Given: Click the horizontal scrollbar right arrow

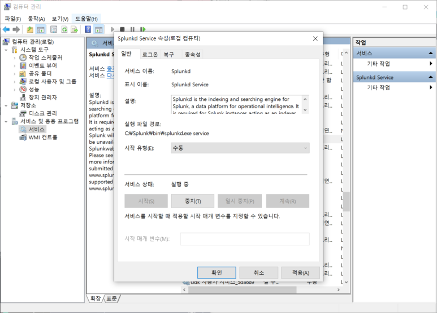Looking at the screenshot, I should coord(338,290).
